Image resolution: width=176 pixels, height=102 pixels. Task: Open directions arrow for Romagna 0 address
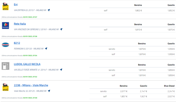(46, 49)
